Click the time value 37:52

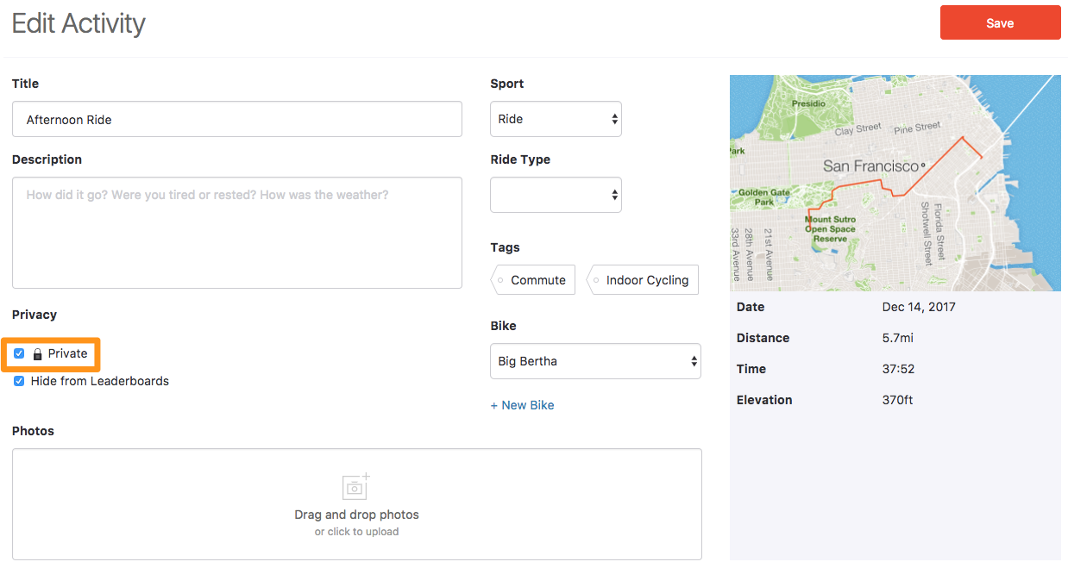[897, 369]
